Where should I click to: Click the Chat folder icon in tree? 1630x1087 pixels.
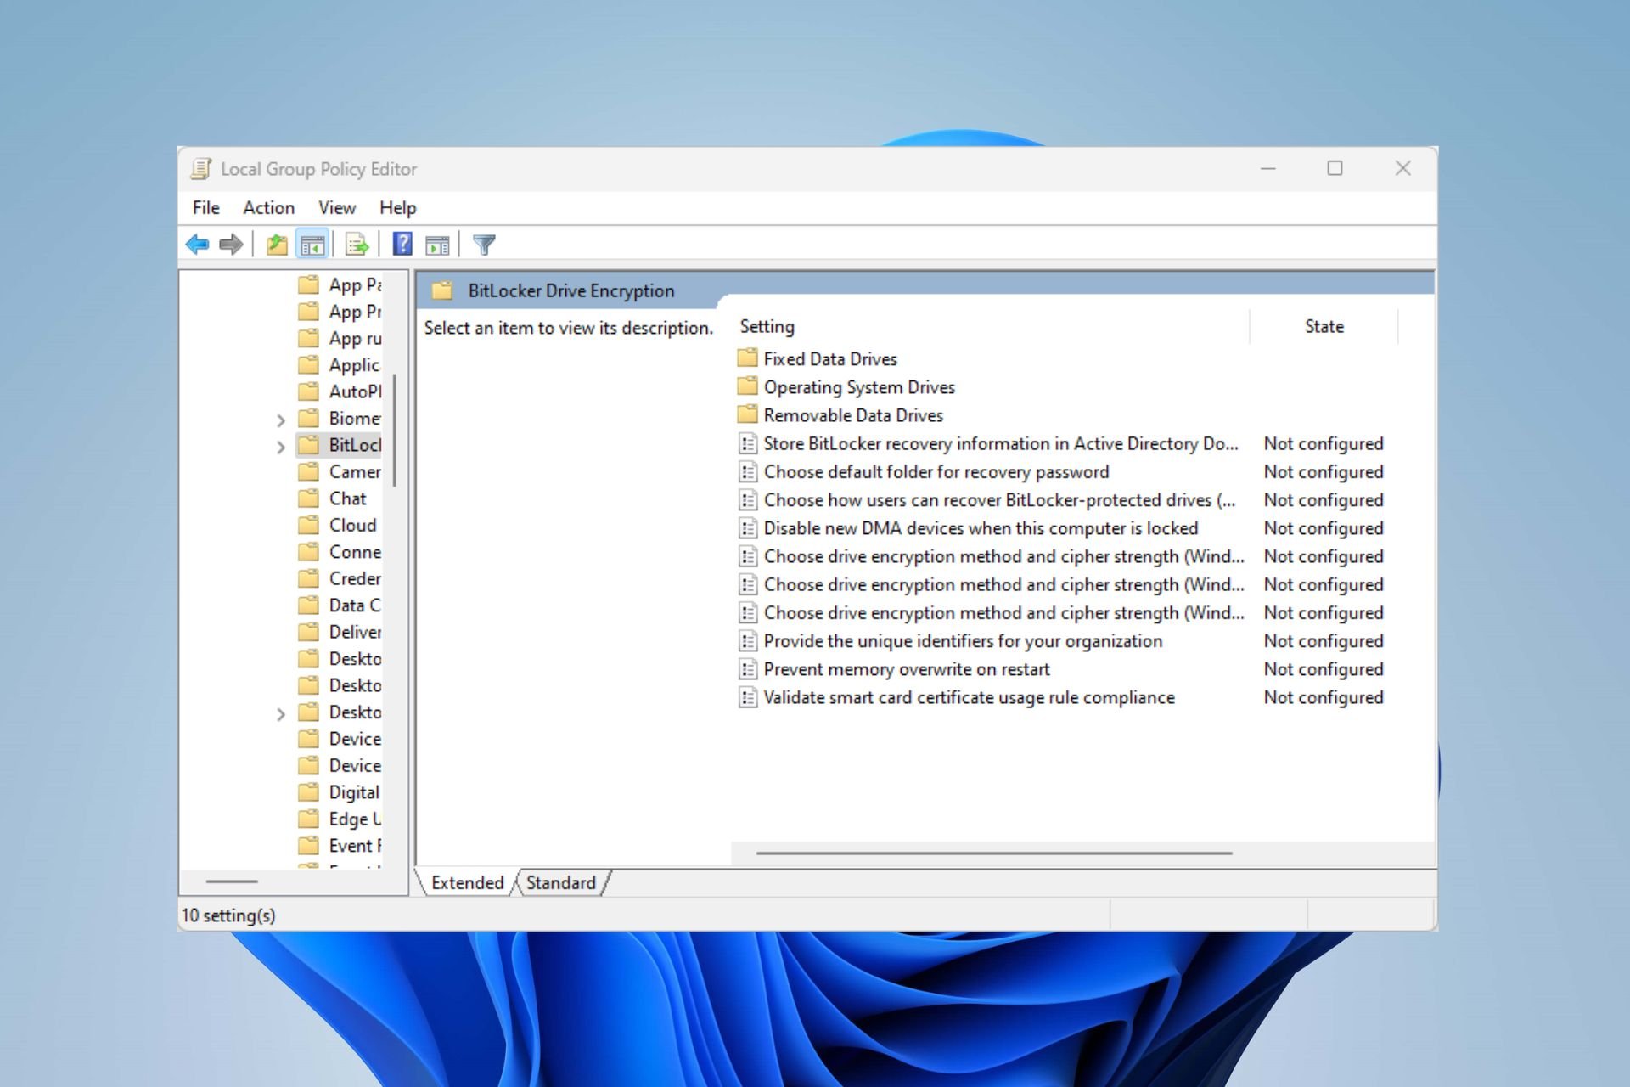point(308,498)
